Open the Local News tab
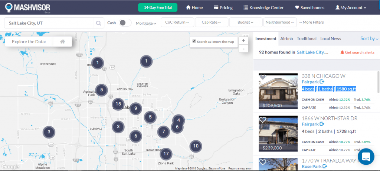380x171 pixels. tap(331, 39)
